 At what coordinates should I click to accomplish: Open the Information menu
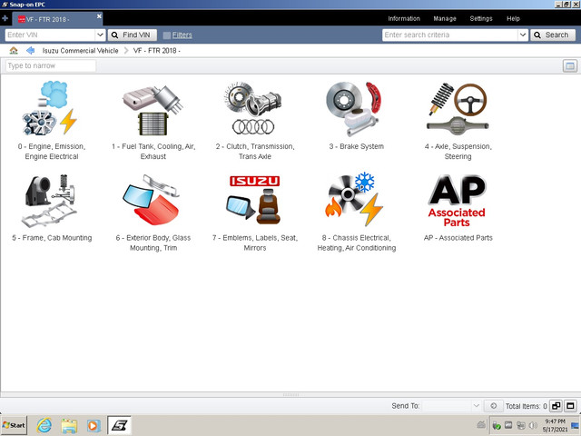click(x=404, y=18)
